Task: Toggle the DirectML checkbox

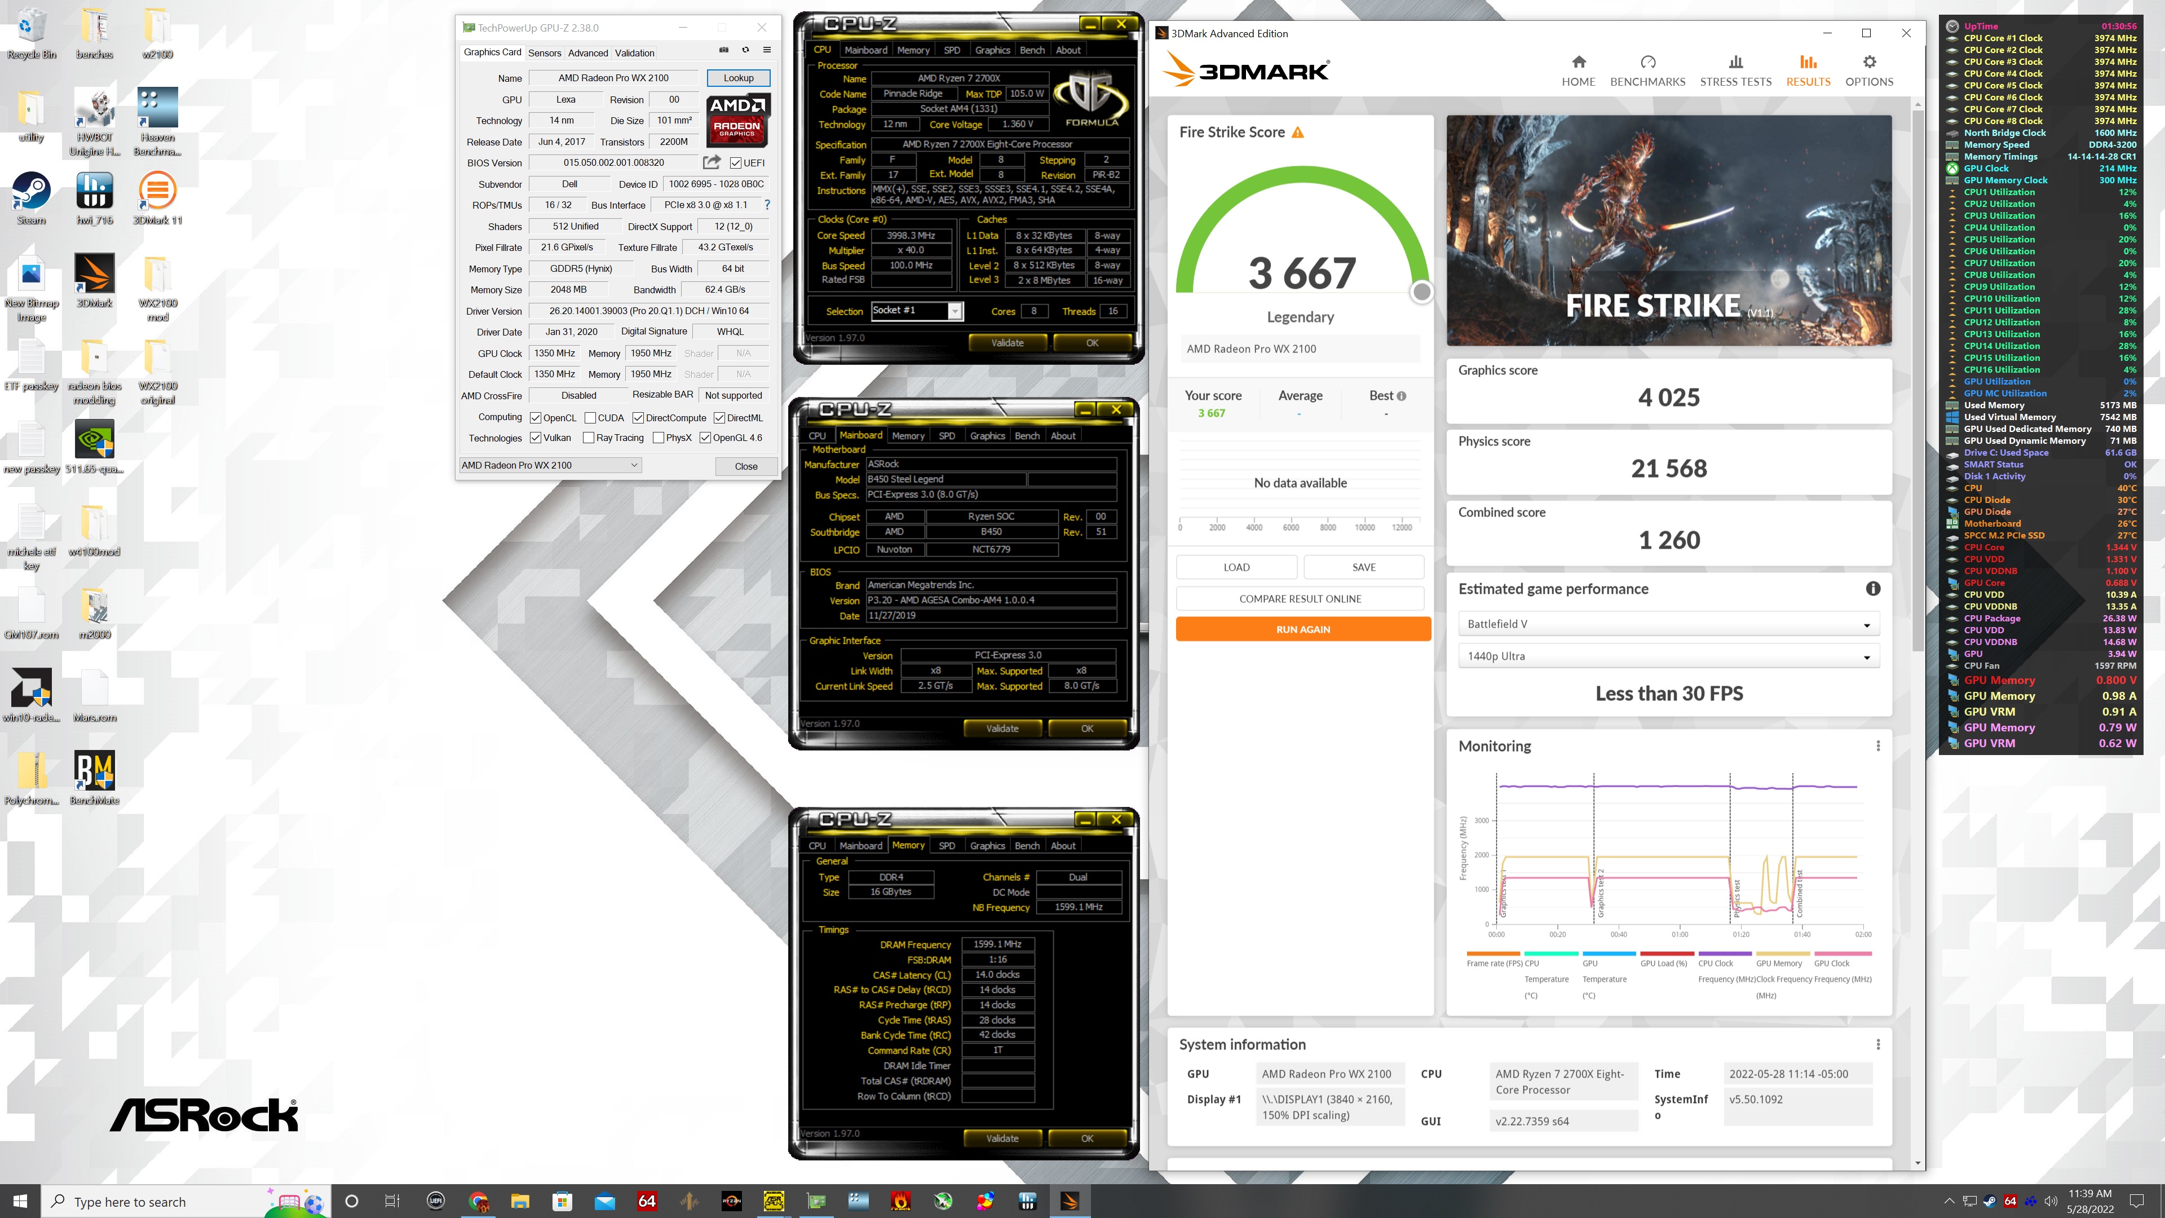Action: (719, 418)
